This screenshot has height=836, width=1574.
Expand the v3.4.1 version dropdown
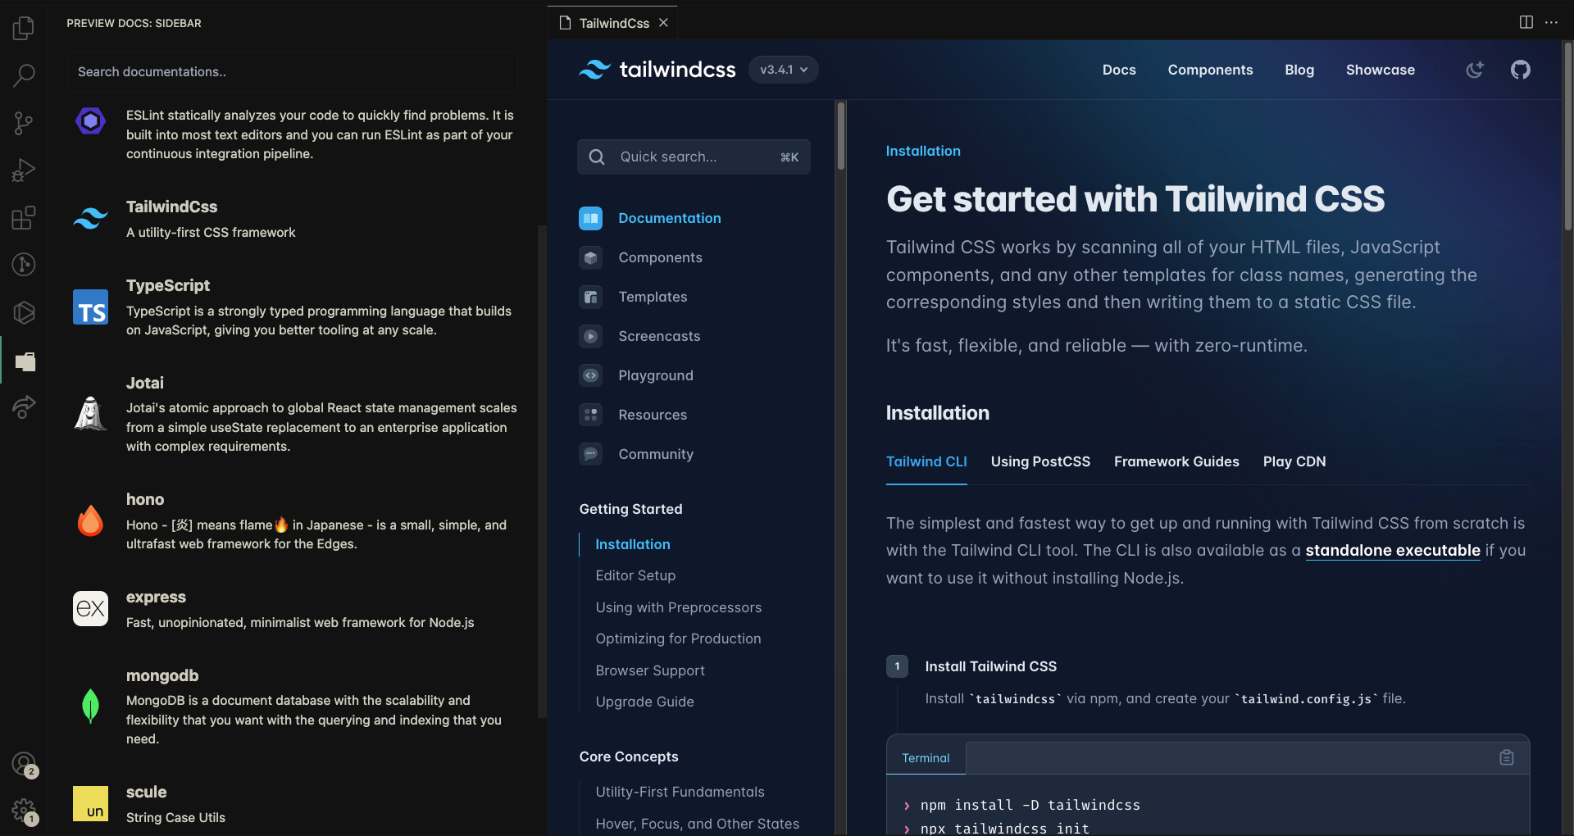pyautogui.click(x=784, y=70)
